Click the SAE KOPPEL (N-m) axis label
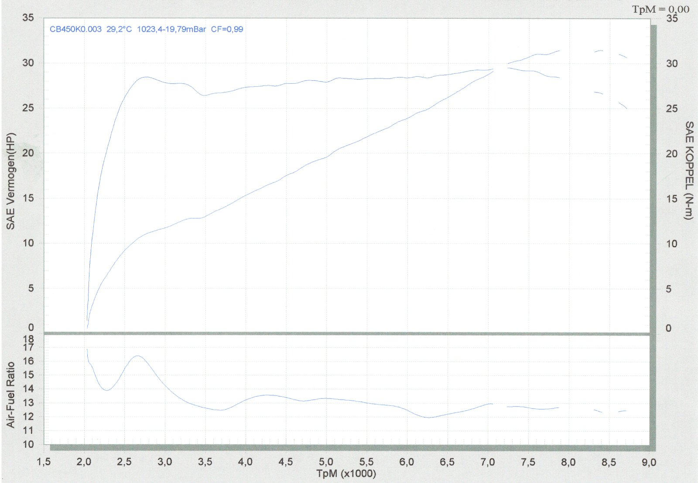 coord(688,170)
